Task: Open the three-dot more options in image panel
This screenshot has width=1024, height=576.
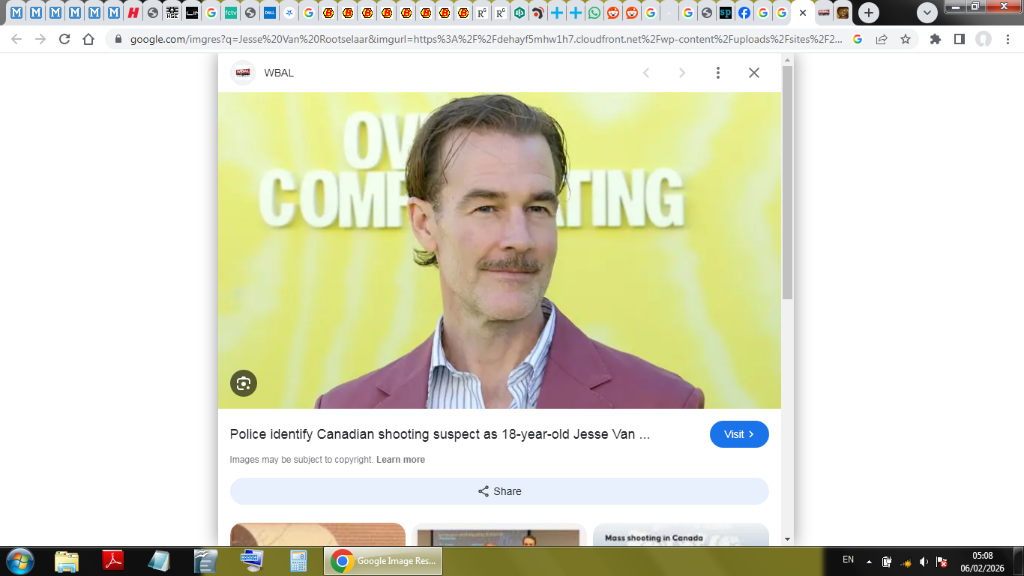Action: point(717,73)
